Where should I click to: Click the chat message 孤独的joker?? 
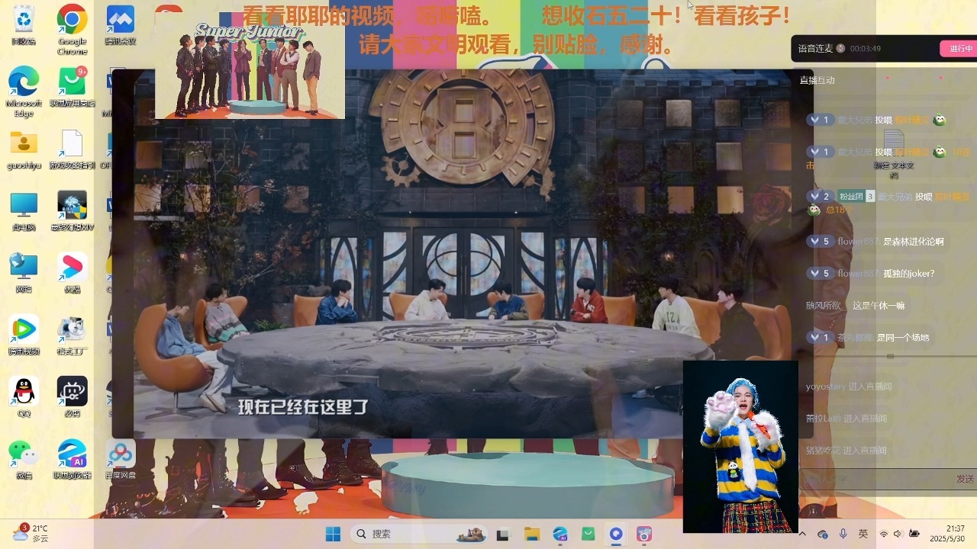[908, 274]
